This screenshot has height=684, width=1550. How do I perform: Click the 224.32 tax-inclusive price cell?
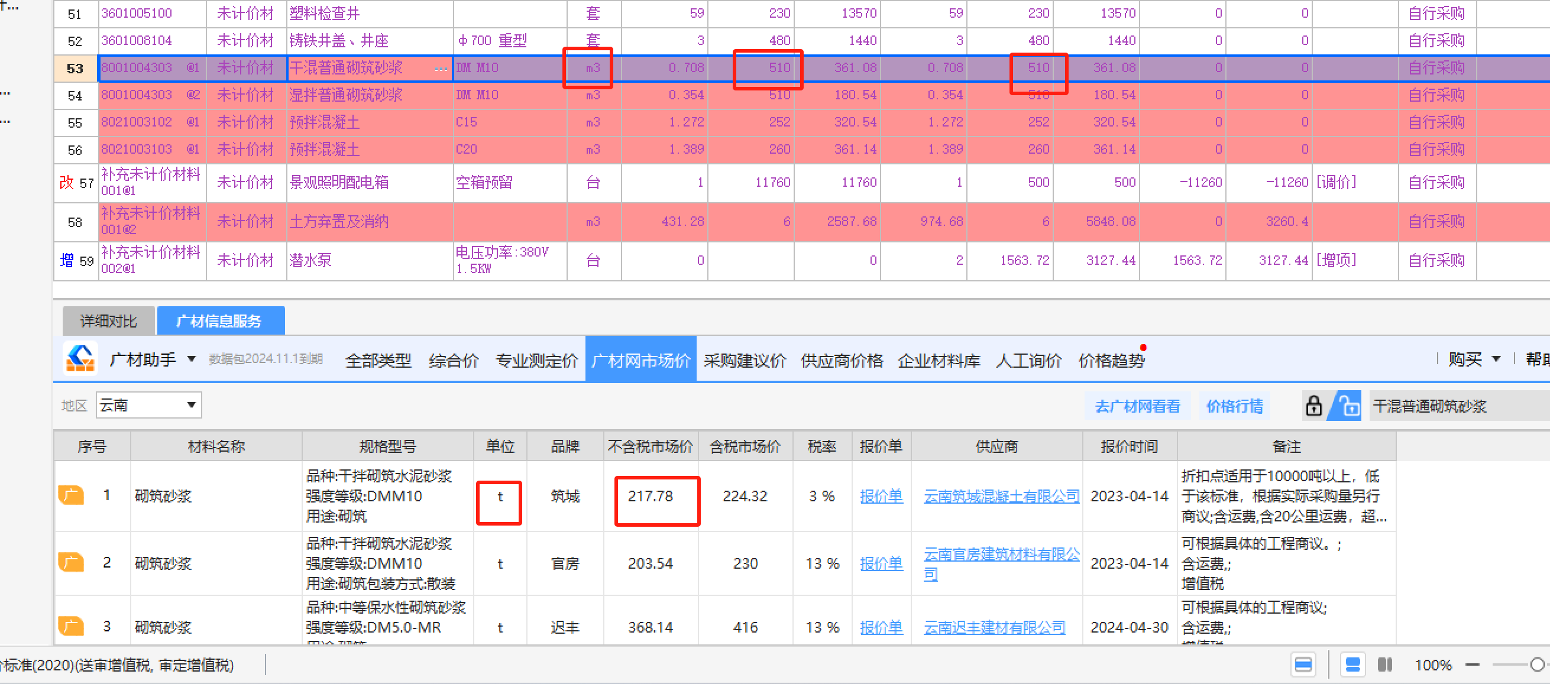[x=745, y=495]
